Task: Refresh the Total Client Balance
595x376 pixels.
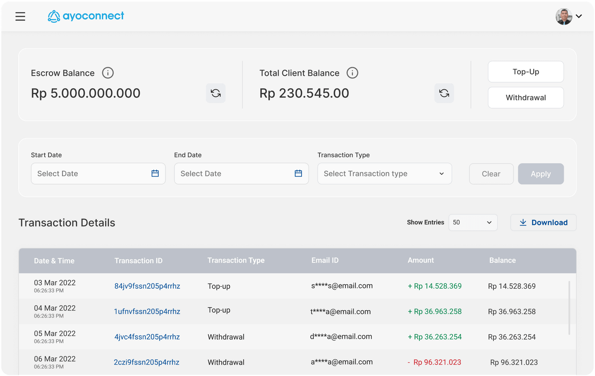Action: pos(444,93)
